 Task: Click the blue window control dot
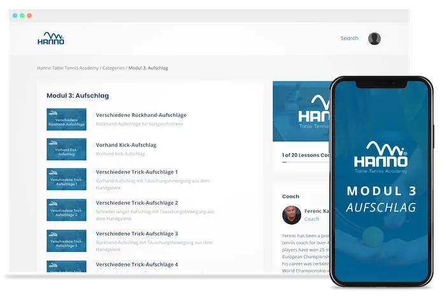click(15, 16)
